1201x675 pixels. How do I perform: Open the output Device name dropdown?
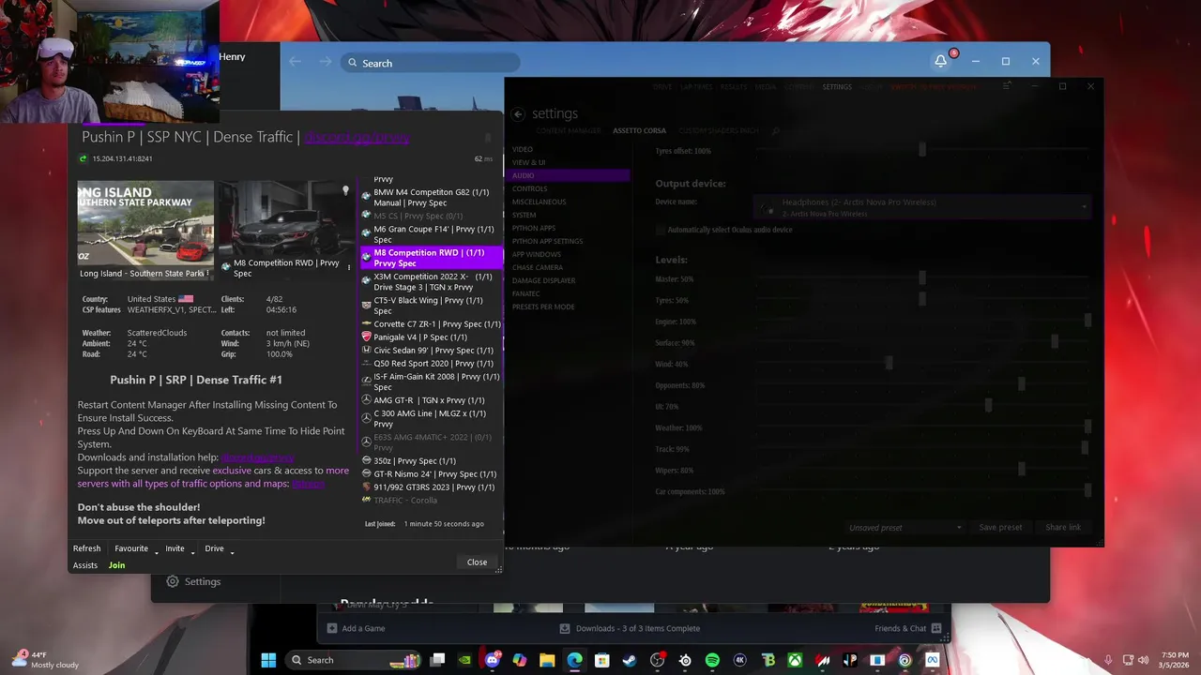point(923,207)
